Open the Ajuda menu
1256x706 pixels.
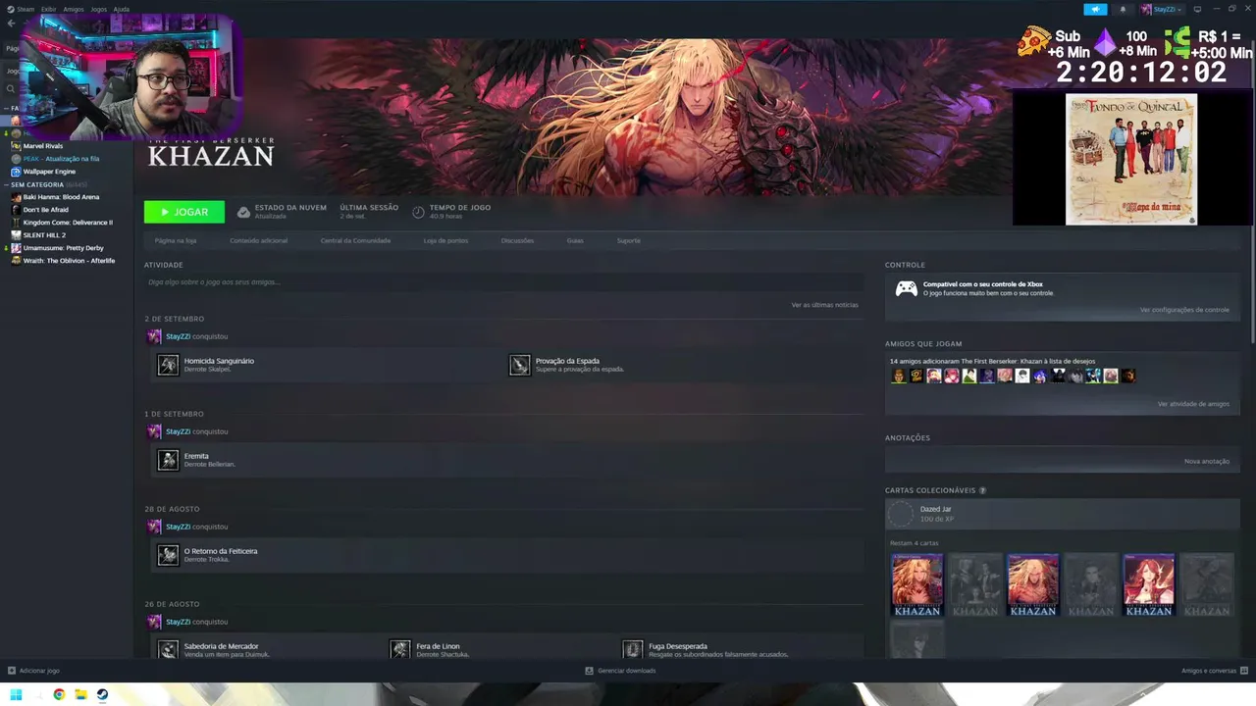coord(122,9)
